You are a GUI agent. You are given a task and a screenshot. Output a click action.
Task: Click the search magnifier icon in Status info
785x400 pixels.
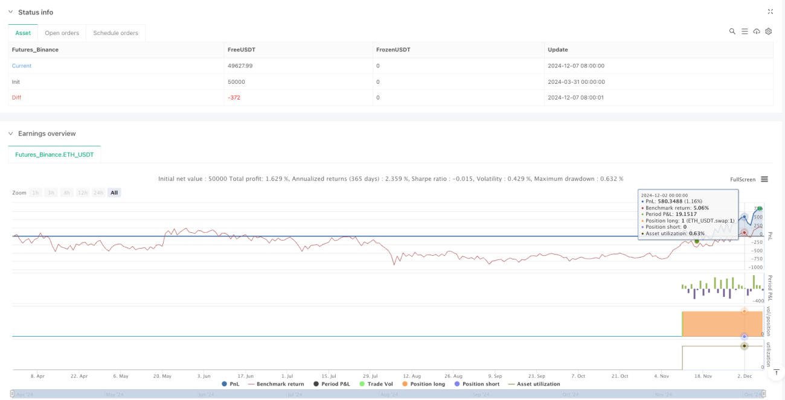[x=732, y=31]
